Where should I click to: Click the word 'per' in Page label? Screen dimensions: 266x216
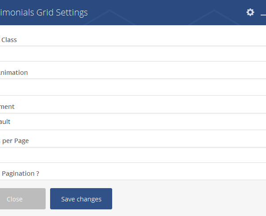pos(8,141)
